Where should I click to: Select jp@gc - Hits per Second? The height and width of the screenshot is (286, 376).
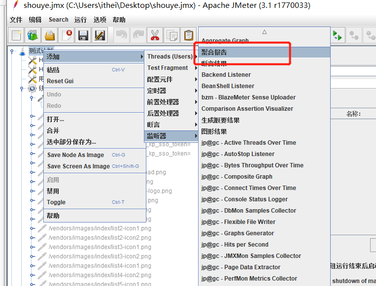tap(264, 245)
